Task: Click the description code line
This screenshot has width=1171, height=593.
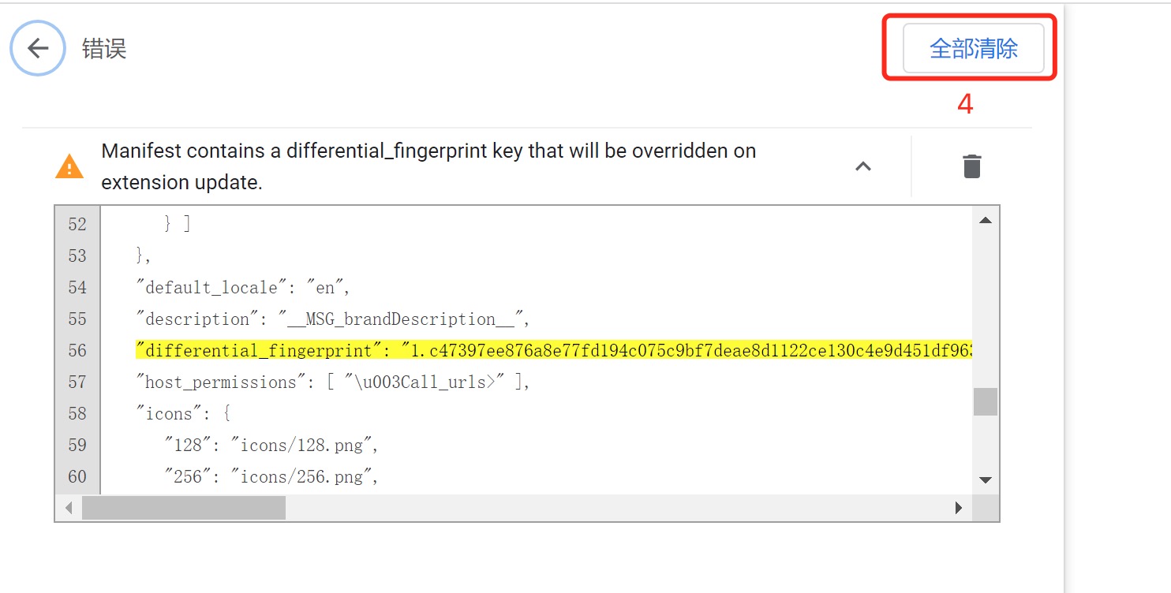Action: pyautogui.click(x=332, y=319)
